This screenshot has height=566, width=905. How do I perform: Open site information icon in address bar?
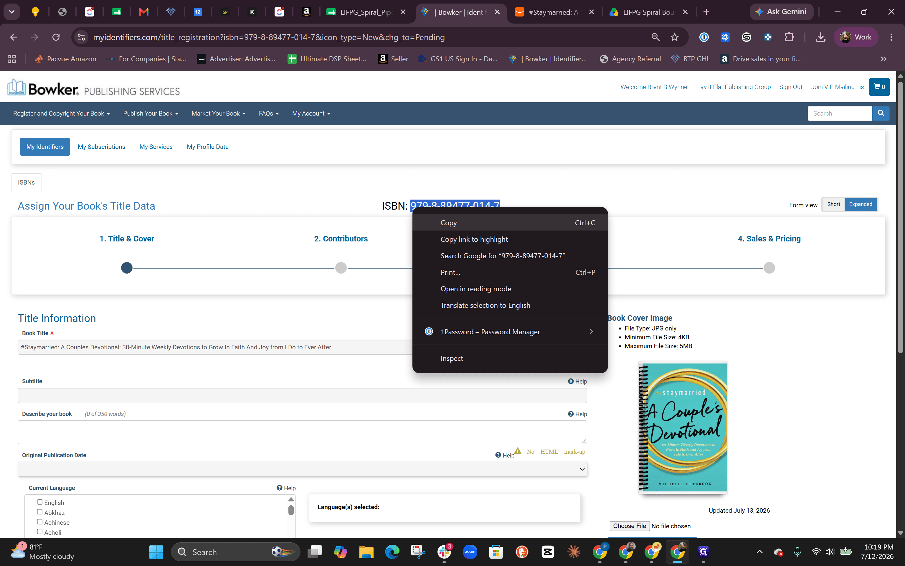81,37
